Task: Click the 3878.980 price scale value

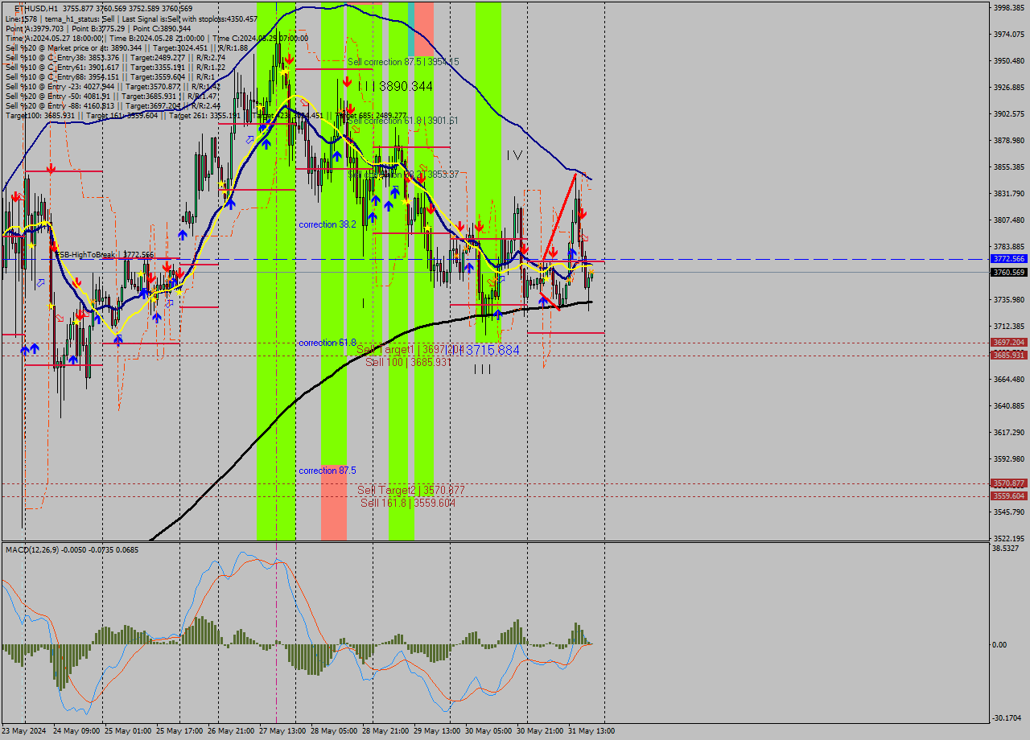Action: point(1008,141)
